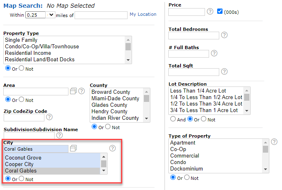Select the And radio under Lot Description

[173, 119]
